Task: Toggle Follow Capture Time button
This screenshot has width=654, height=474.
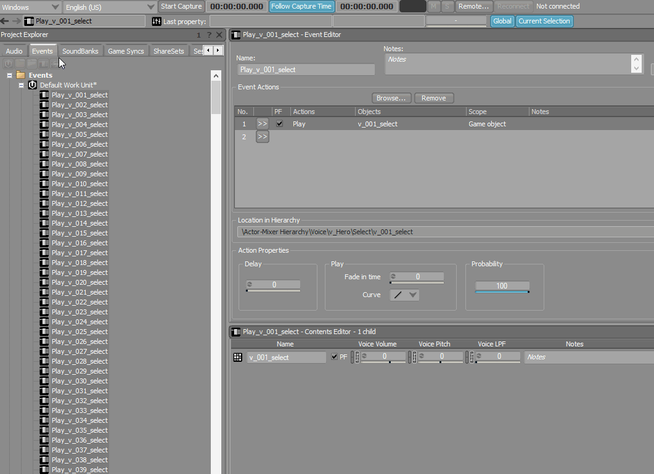Action: [301, 6]
